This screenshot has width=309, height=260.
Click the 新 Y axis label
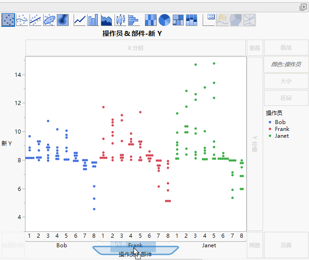coord(7,143)
